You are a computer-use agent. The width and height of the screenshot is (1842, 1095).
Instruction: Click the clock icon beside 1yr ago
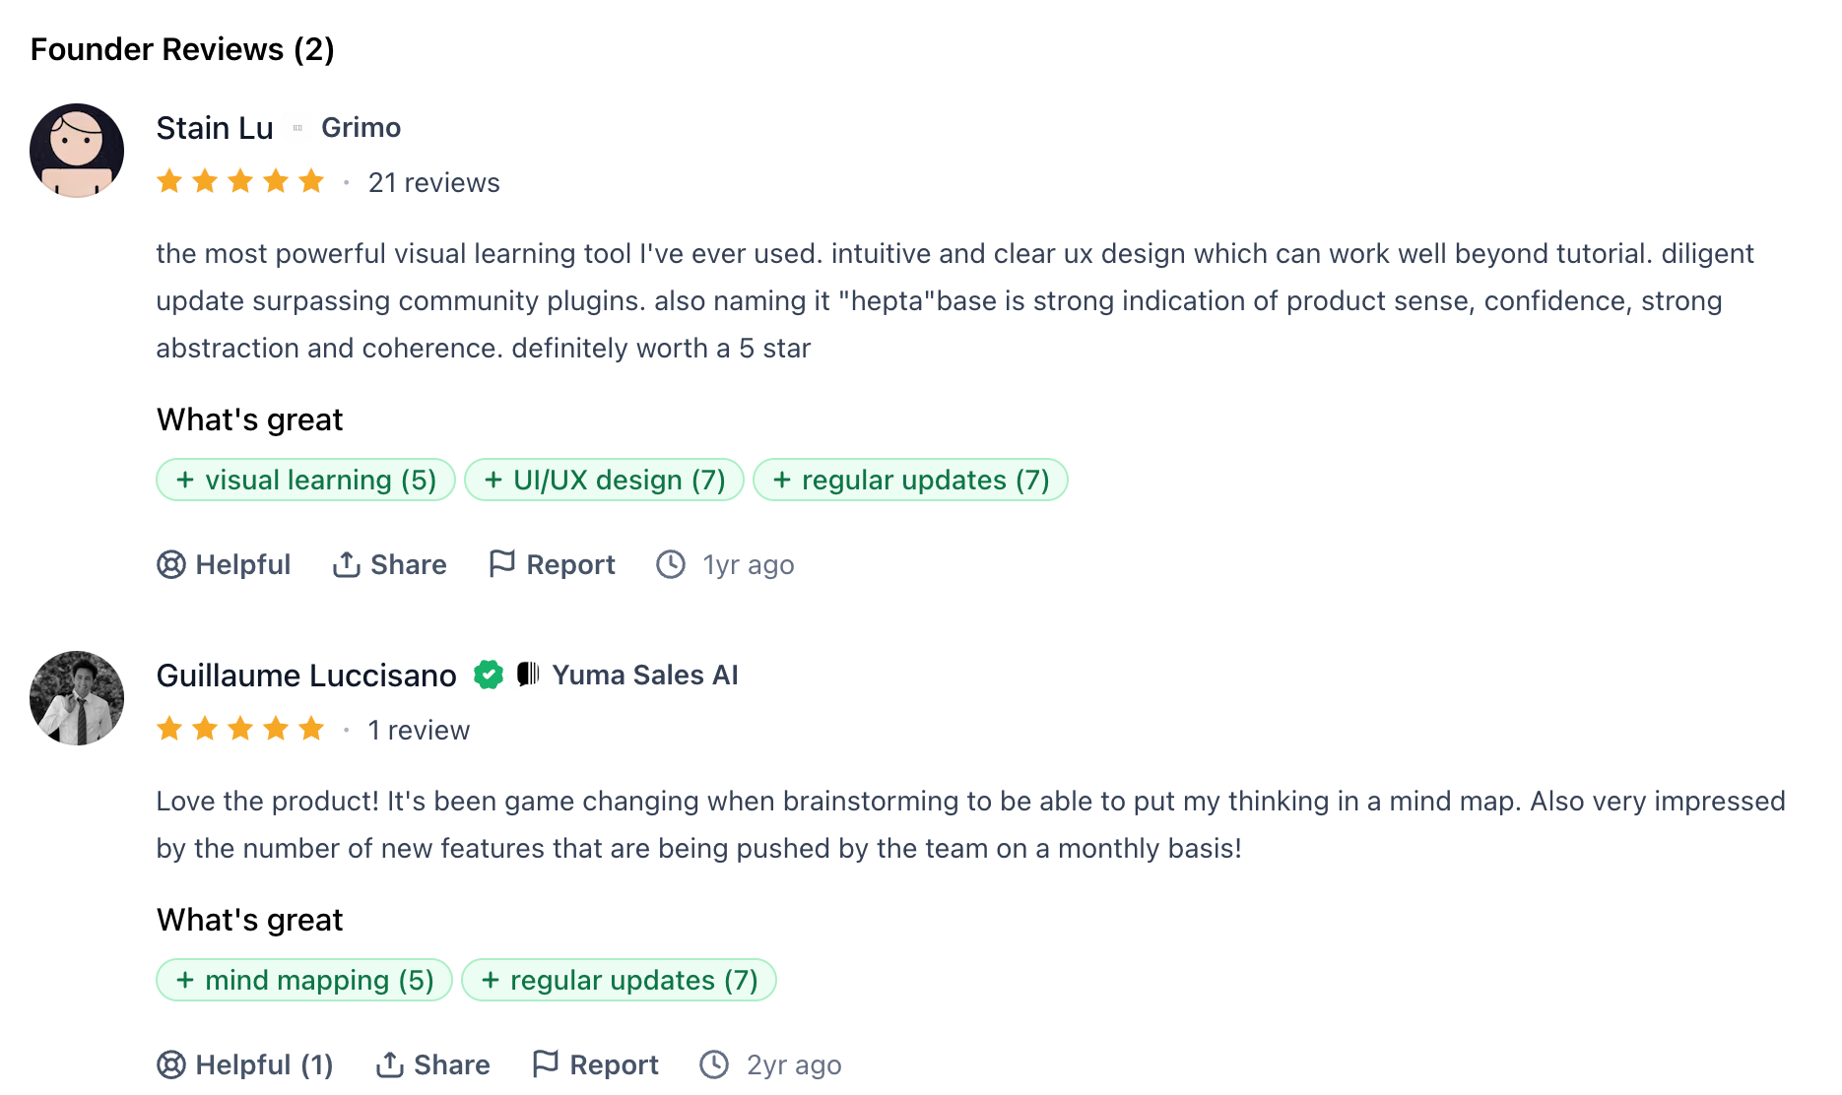click(671, 564)
